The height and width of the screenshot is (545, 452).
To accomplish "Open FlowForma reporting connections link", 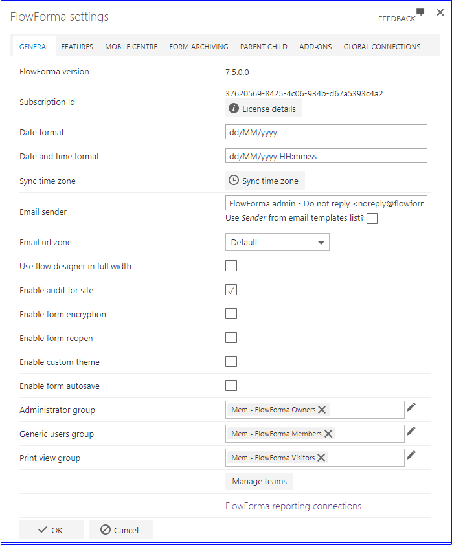I will (293, 506).
